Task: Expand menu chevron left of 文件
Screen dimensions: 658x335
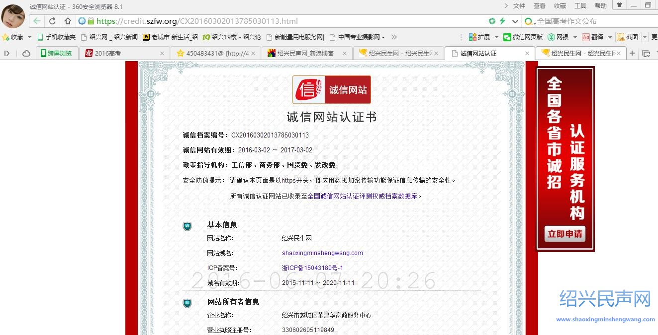Action: (506, 6)
